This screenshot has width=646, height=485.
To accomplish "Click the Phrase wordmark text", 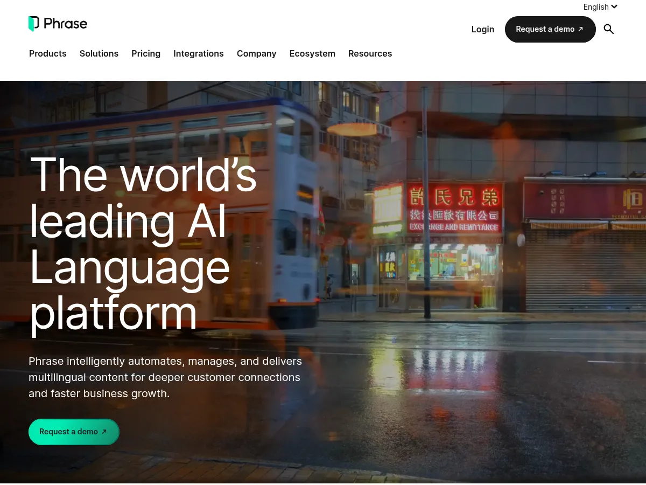I will click(65, 24).
